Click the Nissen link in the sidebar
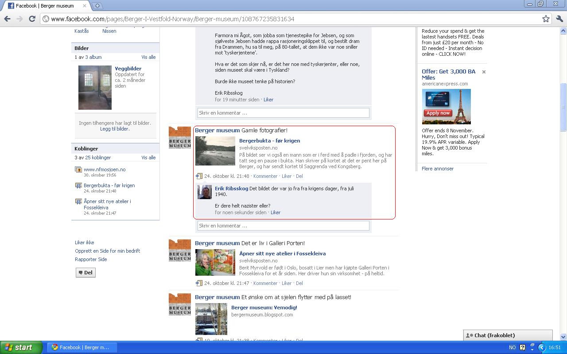The image size is (567, 354). click(x=109, y=31)
